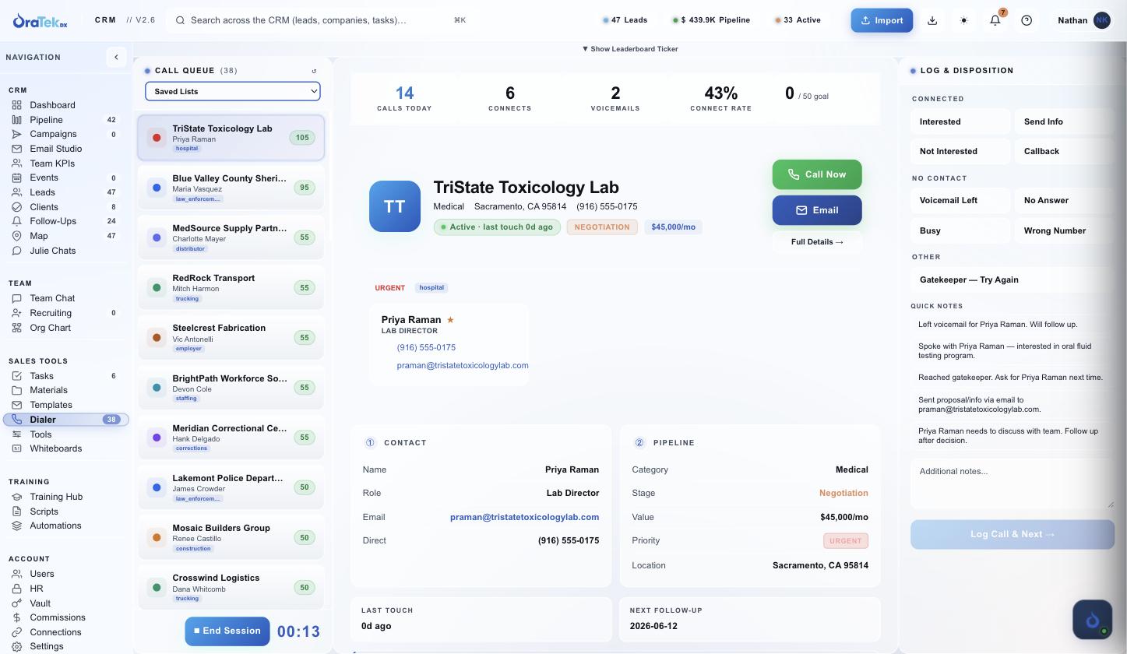Click the Callback disposition
The height and width of the screenshot is (654, 1127).
[1065, 151]
